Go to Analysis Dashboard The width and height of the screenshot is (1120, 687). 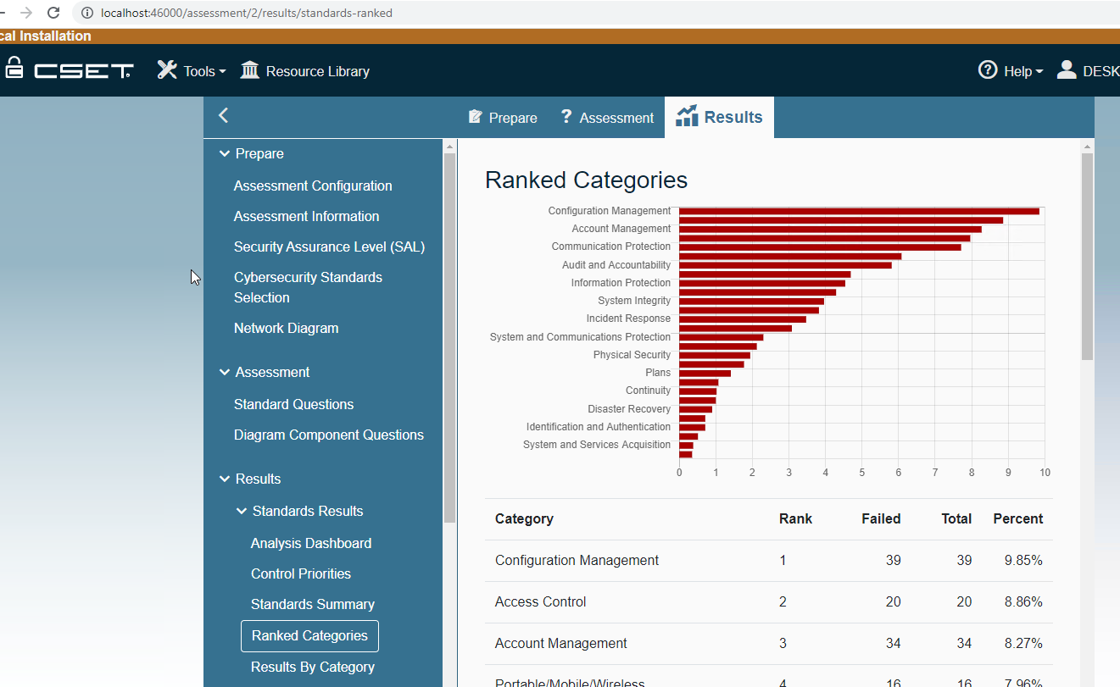tap(310, 543)
